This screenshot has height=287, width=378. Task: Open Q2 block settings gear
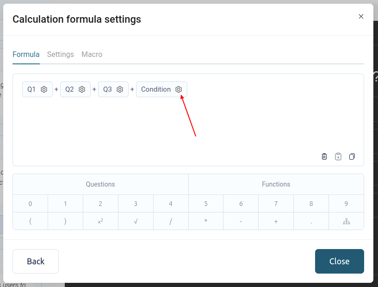click(82, 89)
